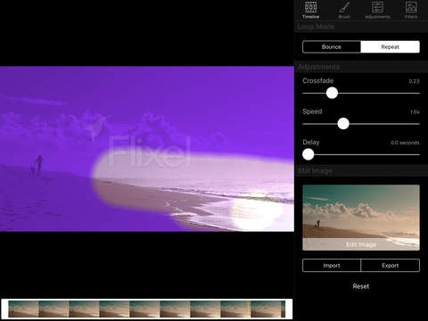Set loop mode to Bounce
This screenshot has width=428, height=321.
coord(332,47)
